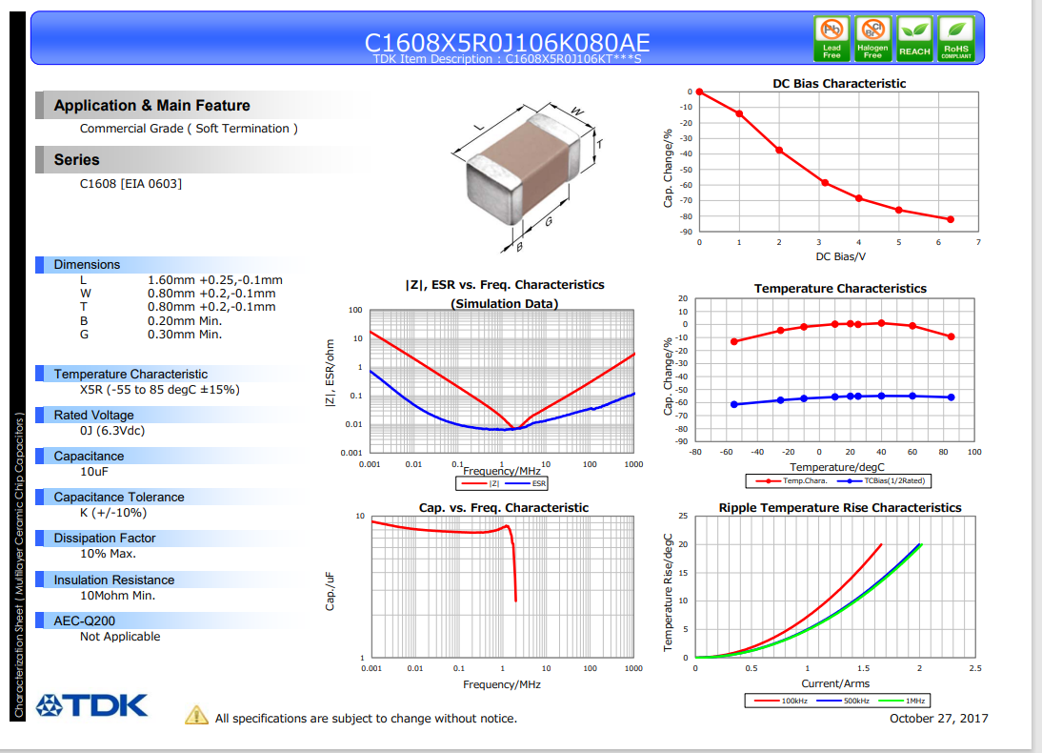Viewport: 1042px width, 753px height.
Task: Click the |Z| legend entry
Action: (x=480, y=483)
